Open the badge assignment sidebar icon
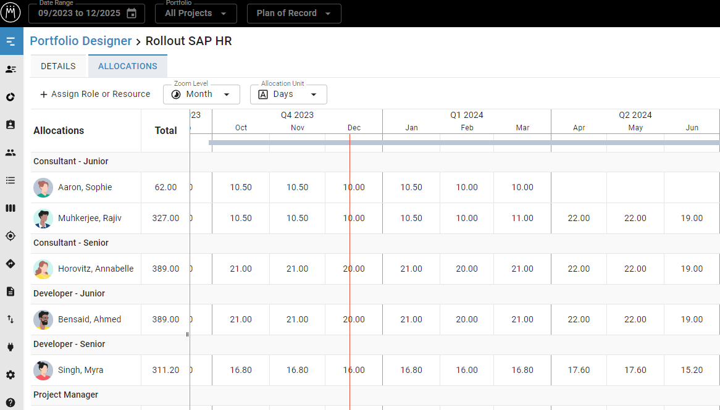Viewport: 720px width, 410px height. (10, 125)
